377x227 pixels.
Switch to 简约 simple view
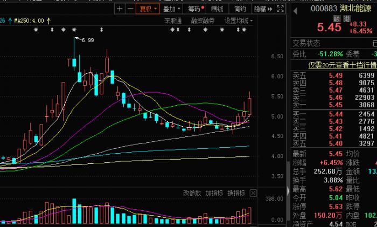click(240, 9)
